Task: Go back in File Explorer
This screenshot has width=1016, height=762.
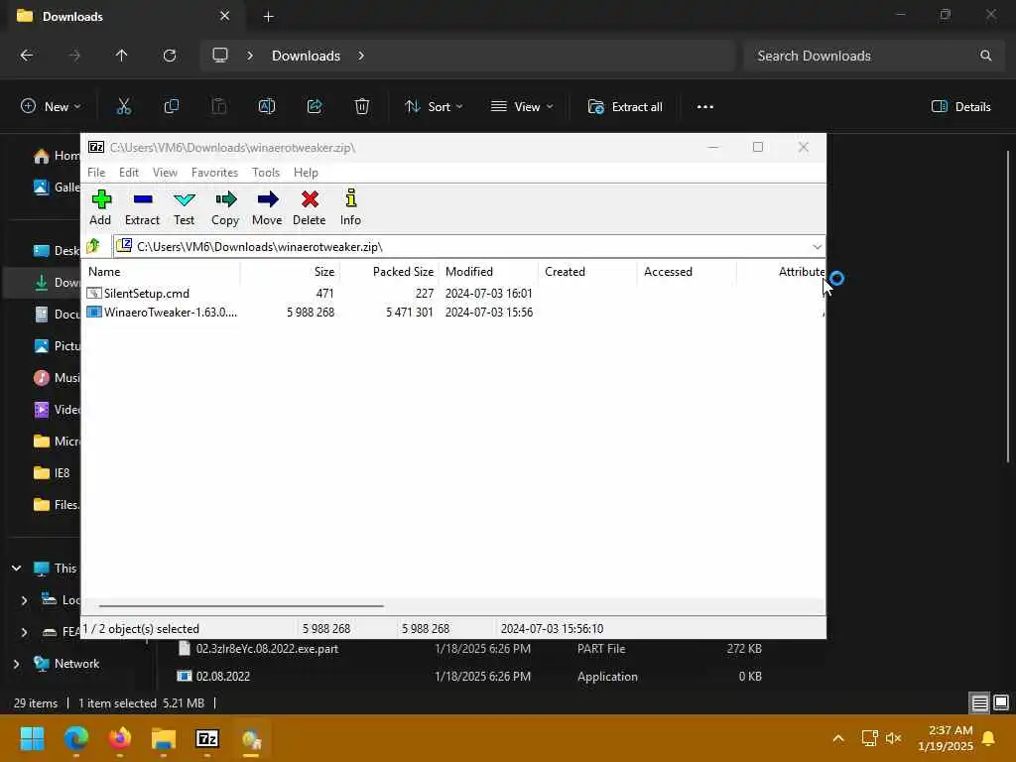Action: [27, 56]
